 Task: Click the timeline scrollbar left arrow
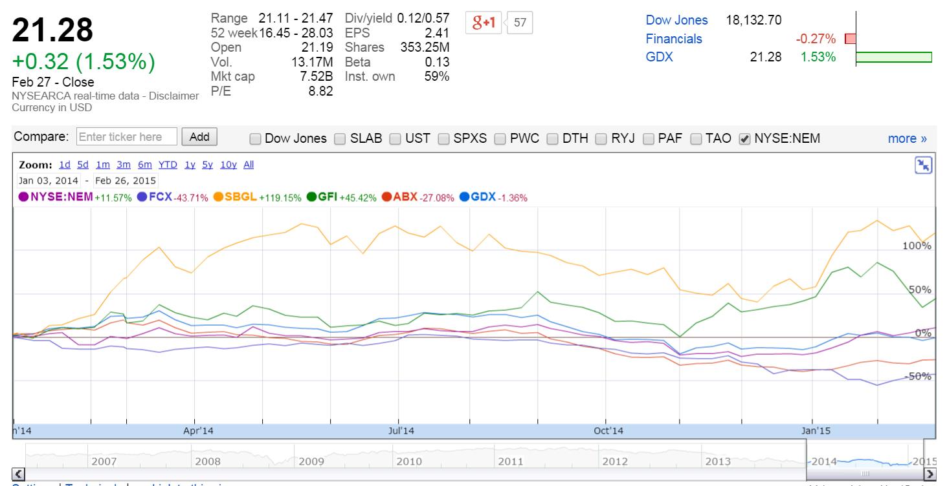(x=18, y=474)
